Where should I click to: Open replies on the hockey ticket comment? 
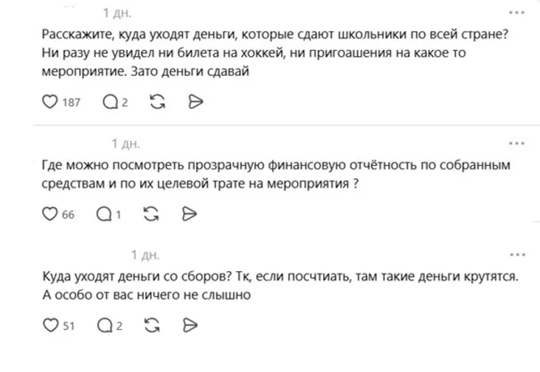click(110, 102)
